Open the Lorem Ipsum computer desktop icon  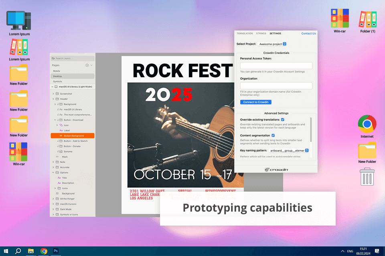[19, 23]
